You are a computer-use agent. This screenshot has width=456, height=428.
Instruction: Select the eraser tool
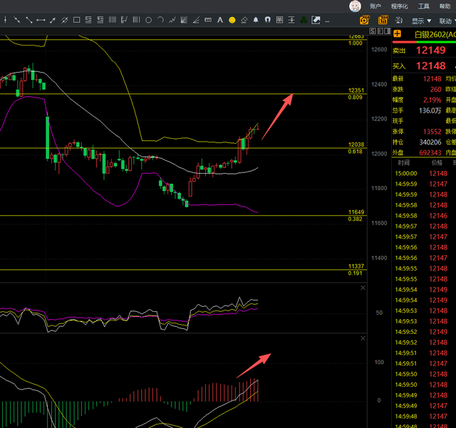244,20
